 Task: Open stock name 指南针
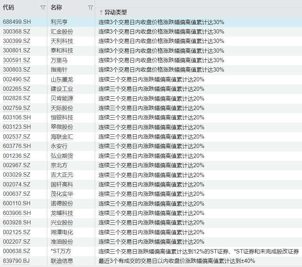pyautogui.click(x=59, y=70)
